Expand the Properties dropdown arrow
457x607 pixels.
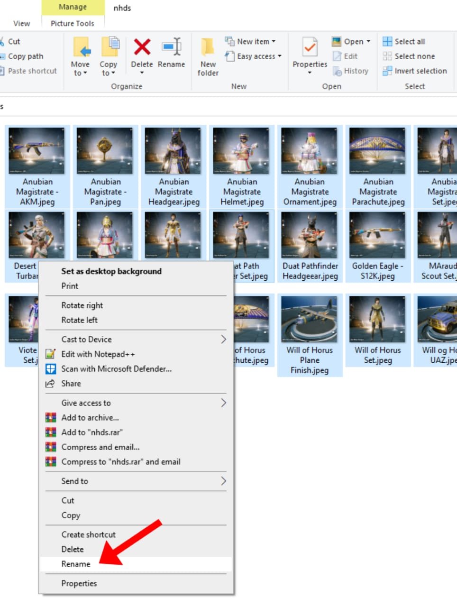[310, 73]
